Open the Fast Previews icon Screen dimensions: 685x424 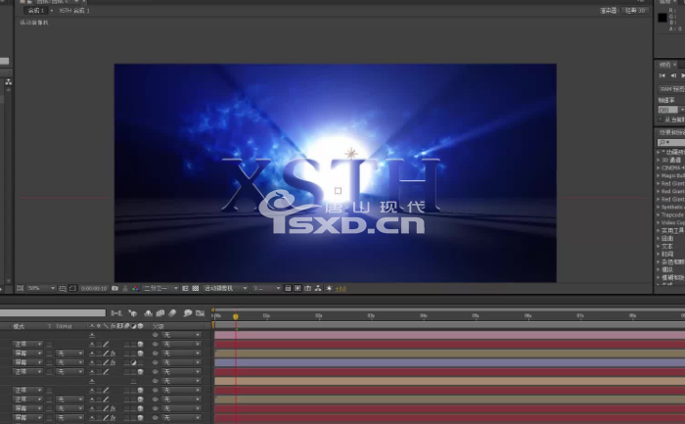(x=297, y=289)
